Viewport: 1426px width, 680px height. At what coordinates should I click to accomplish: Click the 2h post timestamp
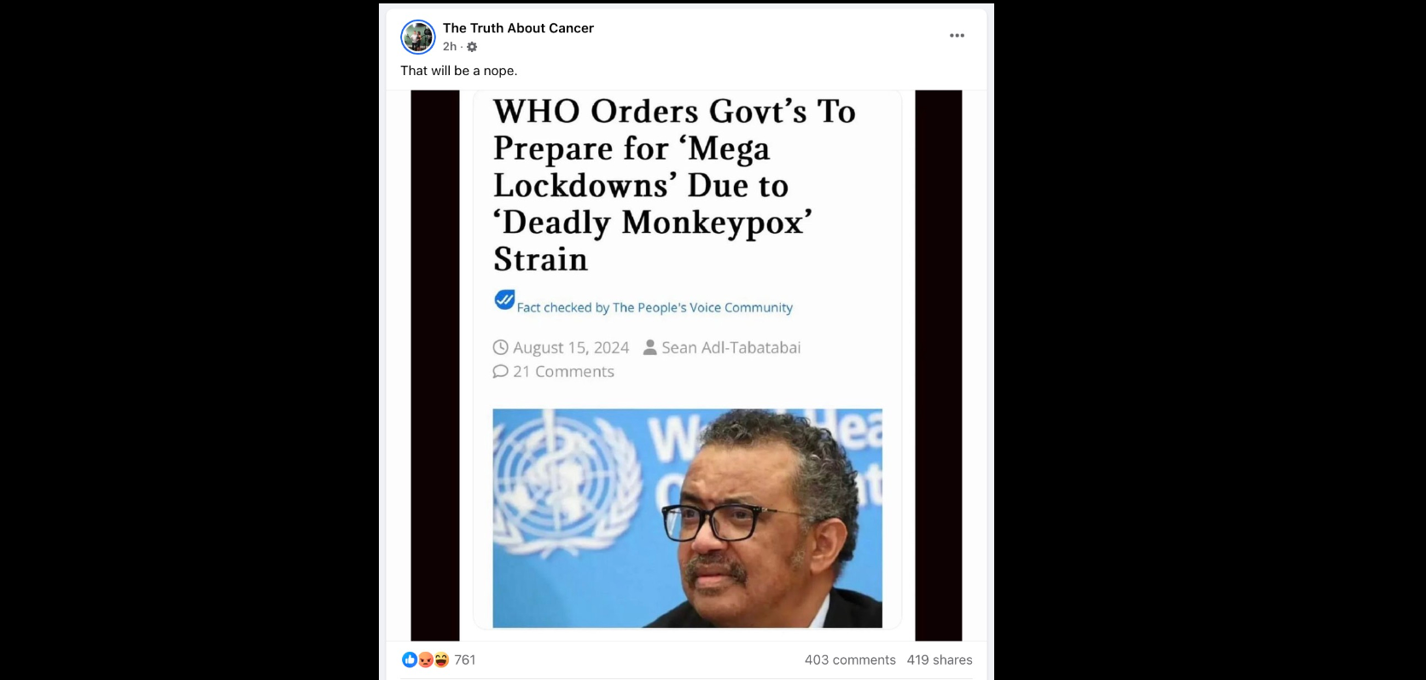tap(450, 47)
